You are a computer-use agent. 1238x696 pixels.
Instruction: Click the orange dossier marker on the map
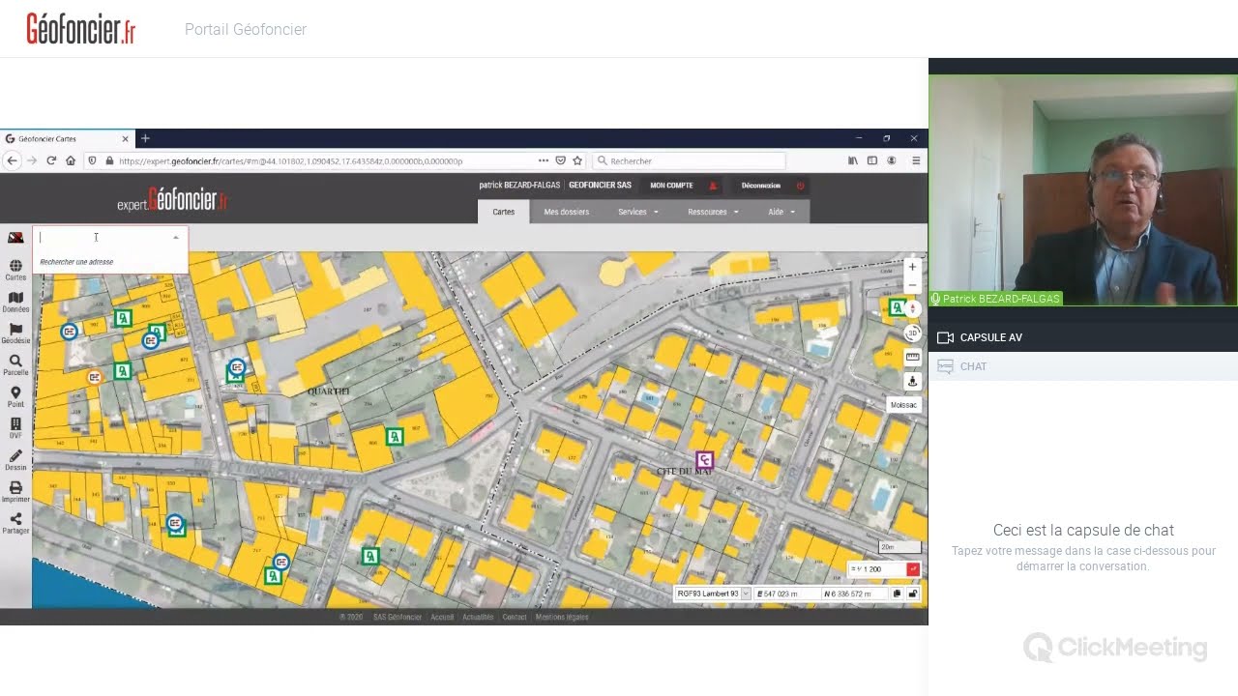pyautogui.click(x=95, y=377)
